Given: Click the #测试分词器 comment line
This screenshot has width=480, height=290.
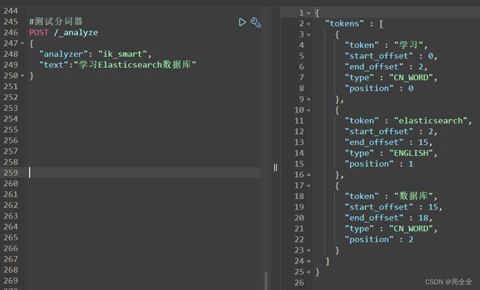Looking at the screenshot, I should pyautogui.click(x=56, y=21).
